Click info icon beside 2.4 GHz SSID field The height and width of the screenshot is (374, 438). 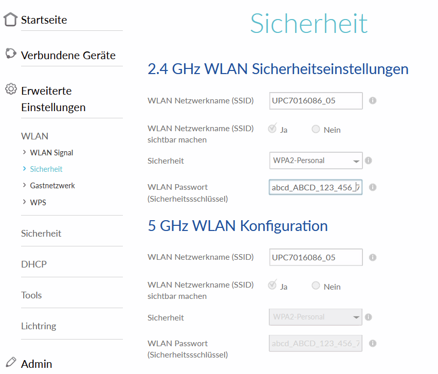click(373, 101)
